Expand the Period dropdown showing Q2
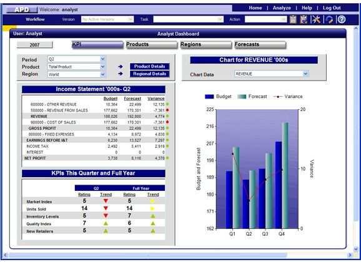Image resolution: width=361 pixels, height=262 pixels. point(102,59)
